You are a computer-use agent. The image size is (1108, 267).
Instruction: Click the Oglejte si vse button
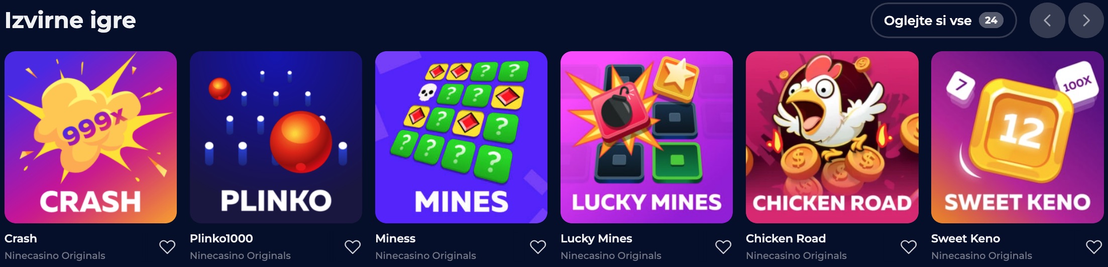coord(943,21)
